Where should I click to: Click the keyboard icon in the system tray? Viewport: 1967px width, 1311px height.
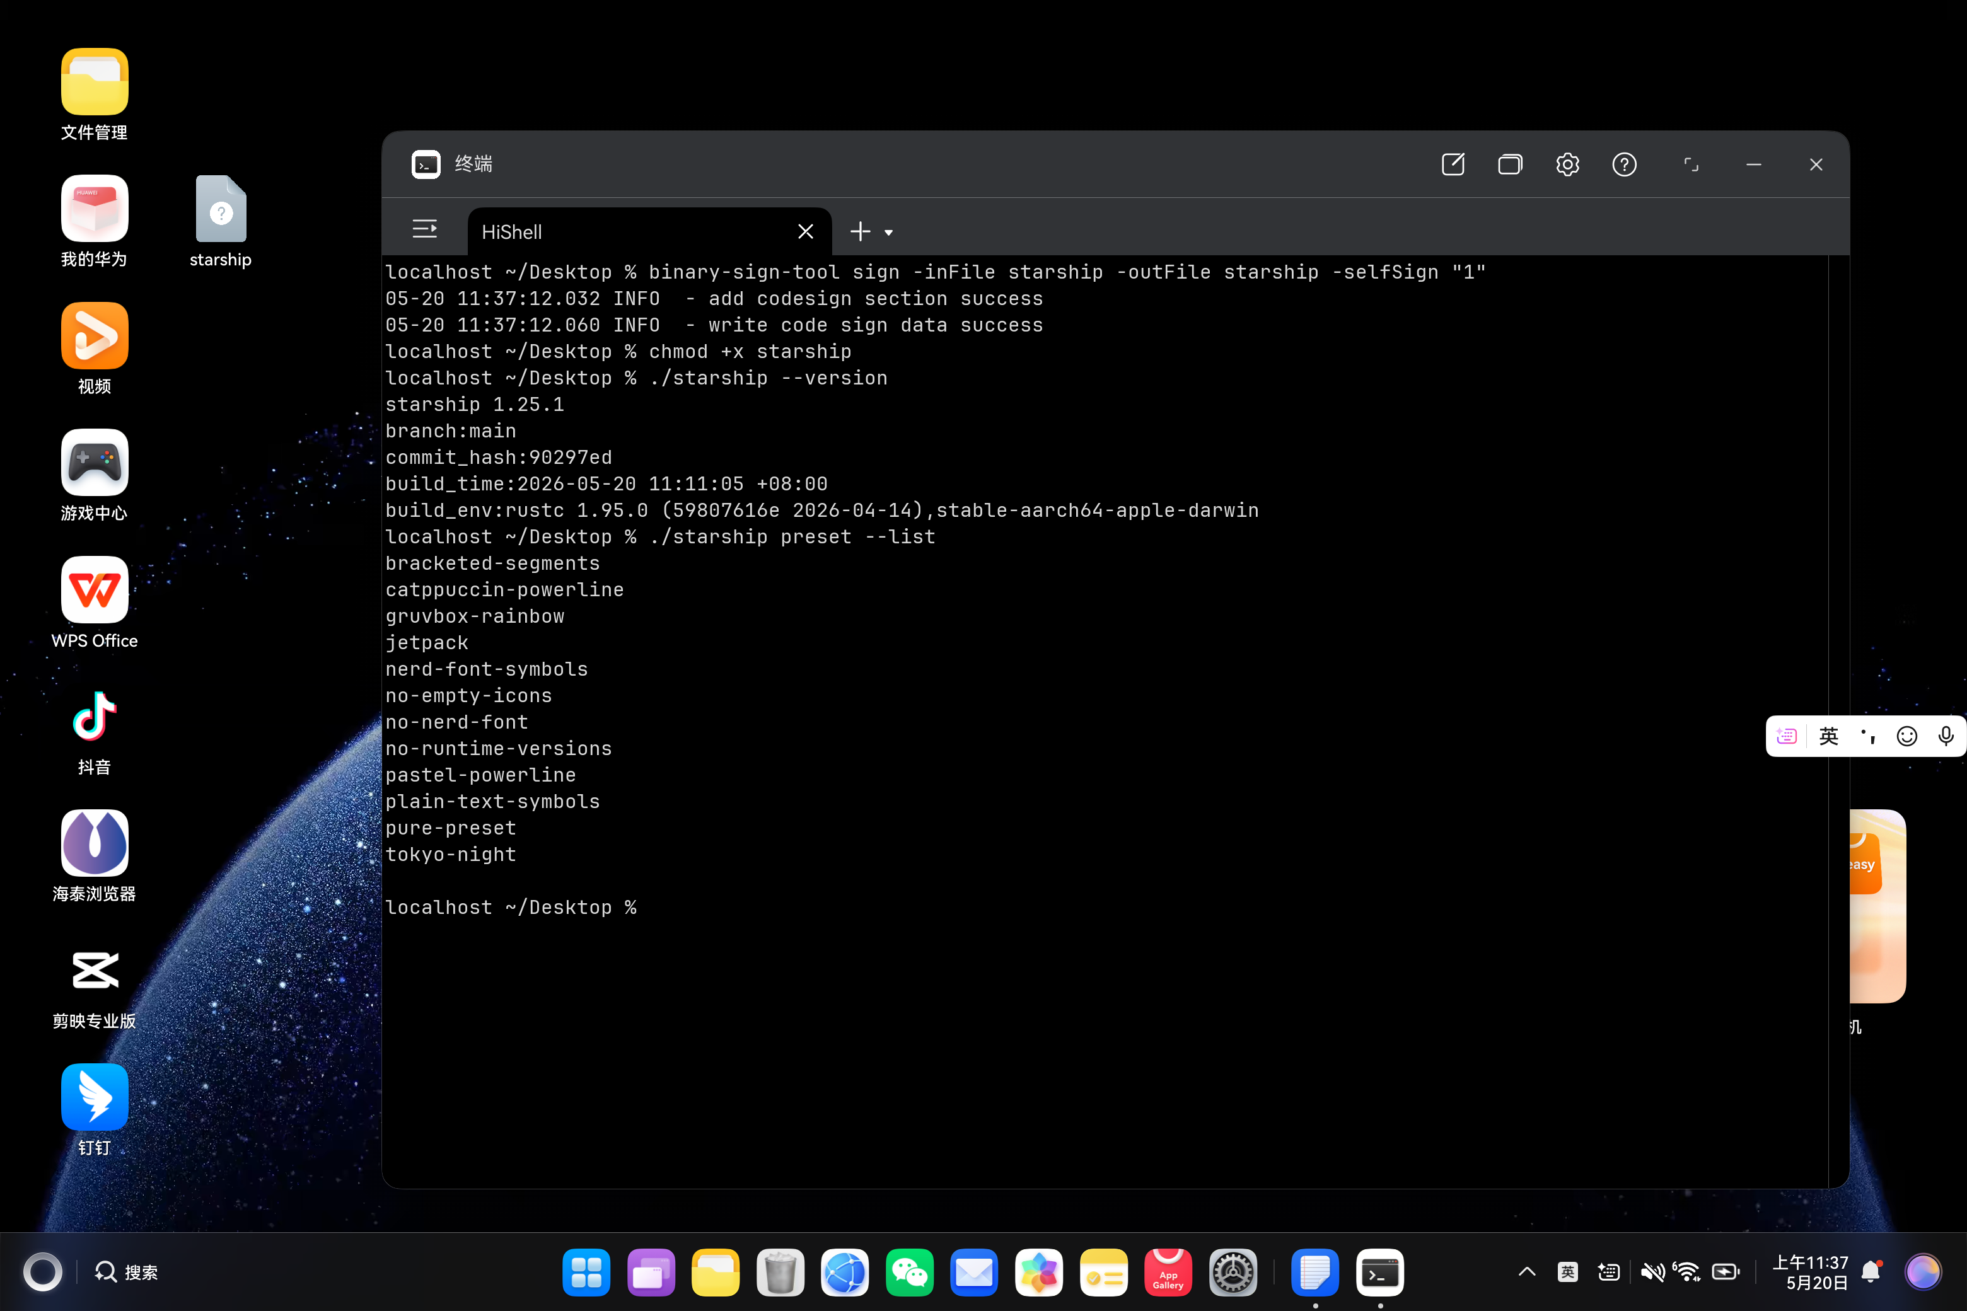[x=1608, y=1272]
